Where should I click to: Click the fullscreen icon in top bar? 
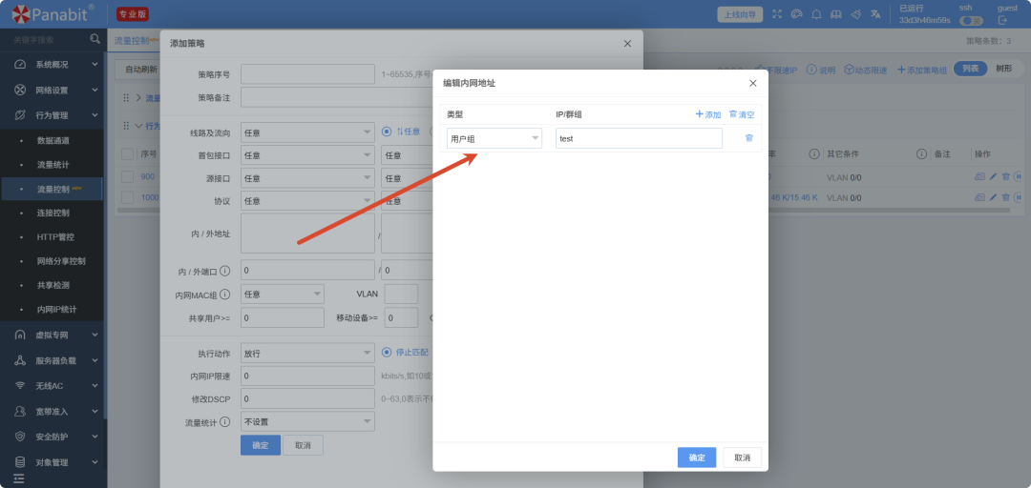(777, 13)
